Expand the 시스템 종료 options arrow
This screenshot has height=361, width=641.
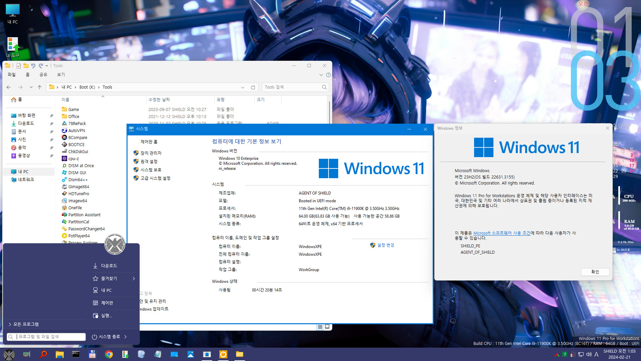coord(126,337)
